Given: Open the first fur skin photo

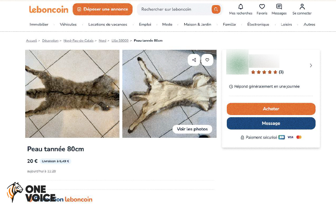Looking at the screenshot, I should click(x=72, y=94).
